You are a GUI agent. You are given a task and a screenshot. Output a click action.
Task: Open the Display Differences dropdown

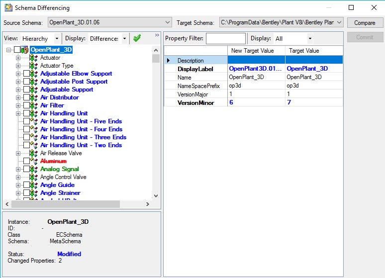point(124,39)
